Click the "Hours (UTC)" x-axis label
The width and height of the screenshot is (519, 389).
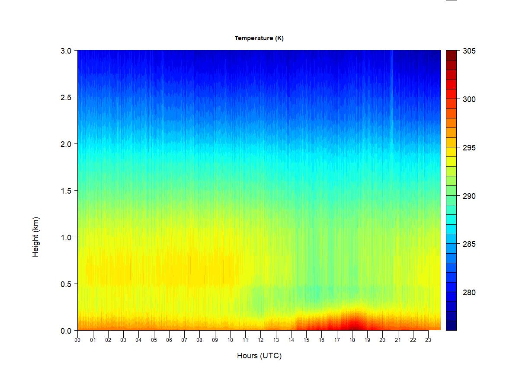click(x=259, y=356)
